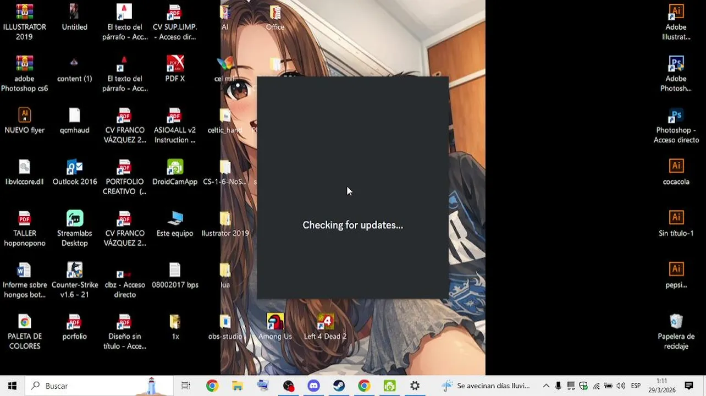Open battery status in the tray
This screenshot has height=396, width=706.
[608, 386]
